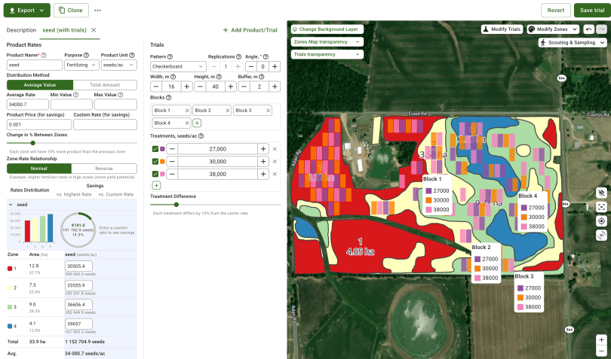
Task: Expand Trials transparency dropdown
Action: point(327,54)
